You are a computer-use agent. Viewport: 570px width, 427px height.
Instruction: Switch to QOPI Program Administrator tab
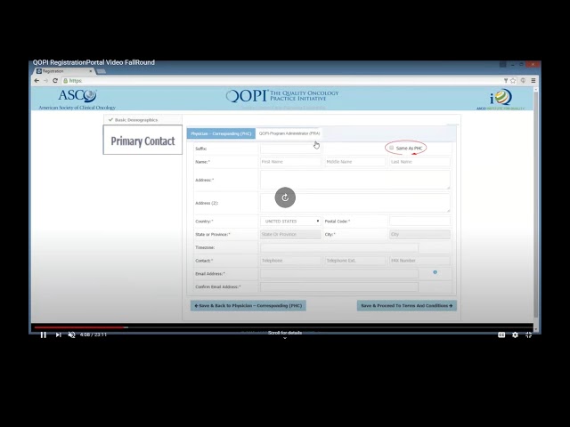[289, 133]
